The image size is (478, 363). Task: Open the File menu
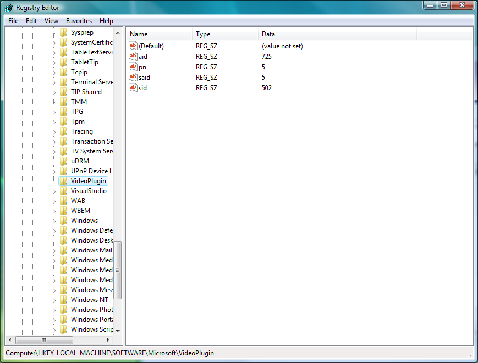point(13,21)
